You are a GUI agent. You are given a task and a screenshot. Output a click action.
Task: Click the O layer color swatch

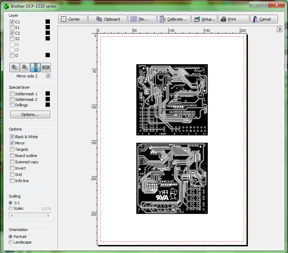click(47, 55)
